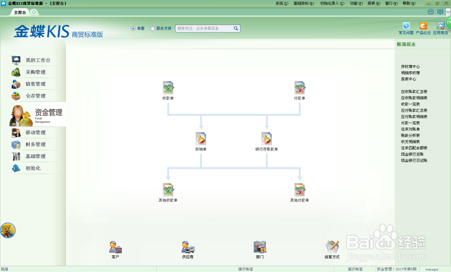Select the 单据 radio button
The width and height of the screenshot is (451, 272).
(x=133, y=28)
